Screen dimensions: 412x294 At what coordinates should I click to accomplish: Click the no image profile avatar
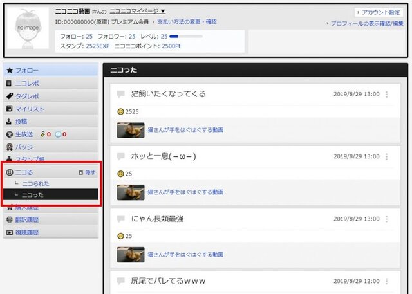pyautogui.click(x=28, y=28)
